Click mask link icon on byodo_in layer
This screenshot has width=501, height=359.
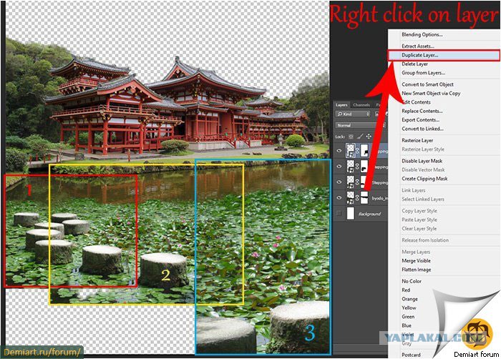[x=358, y=198]
